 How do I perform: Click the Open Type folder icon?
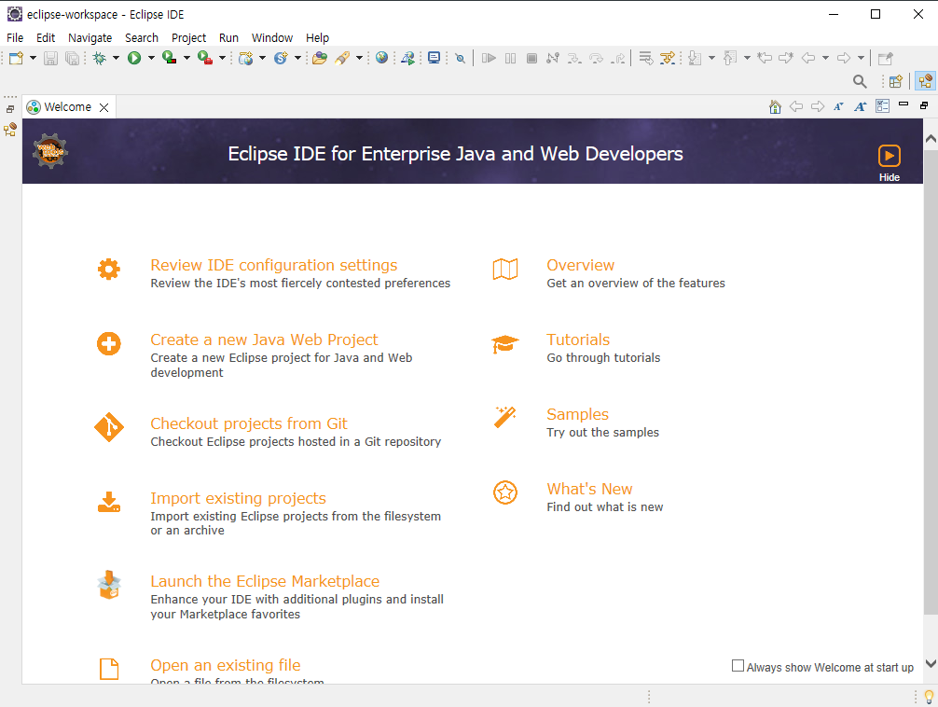[x=320, y=58]
